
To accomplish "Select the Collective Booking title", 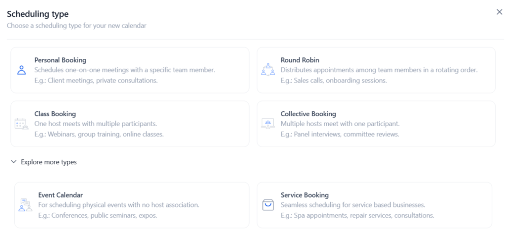I will click(308, 114).
